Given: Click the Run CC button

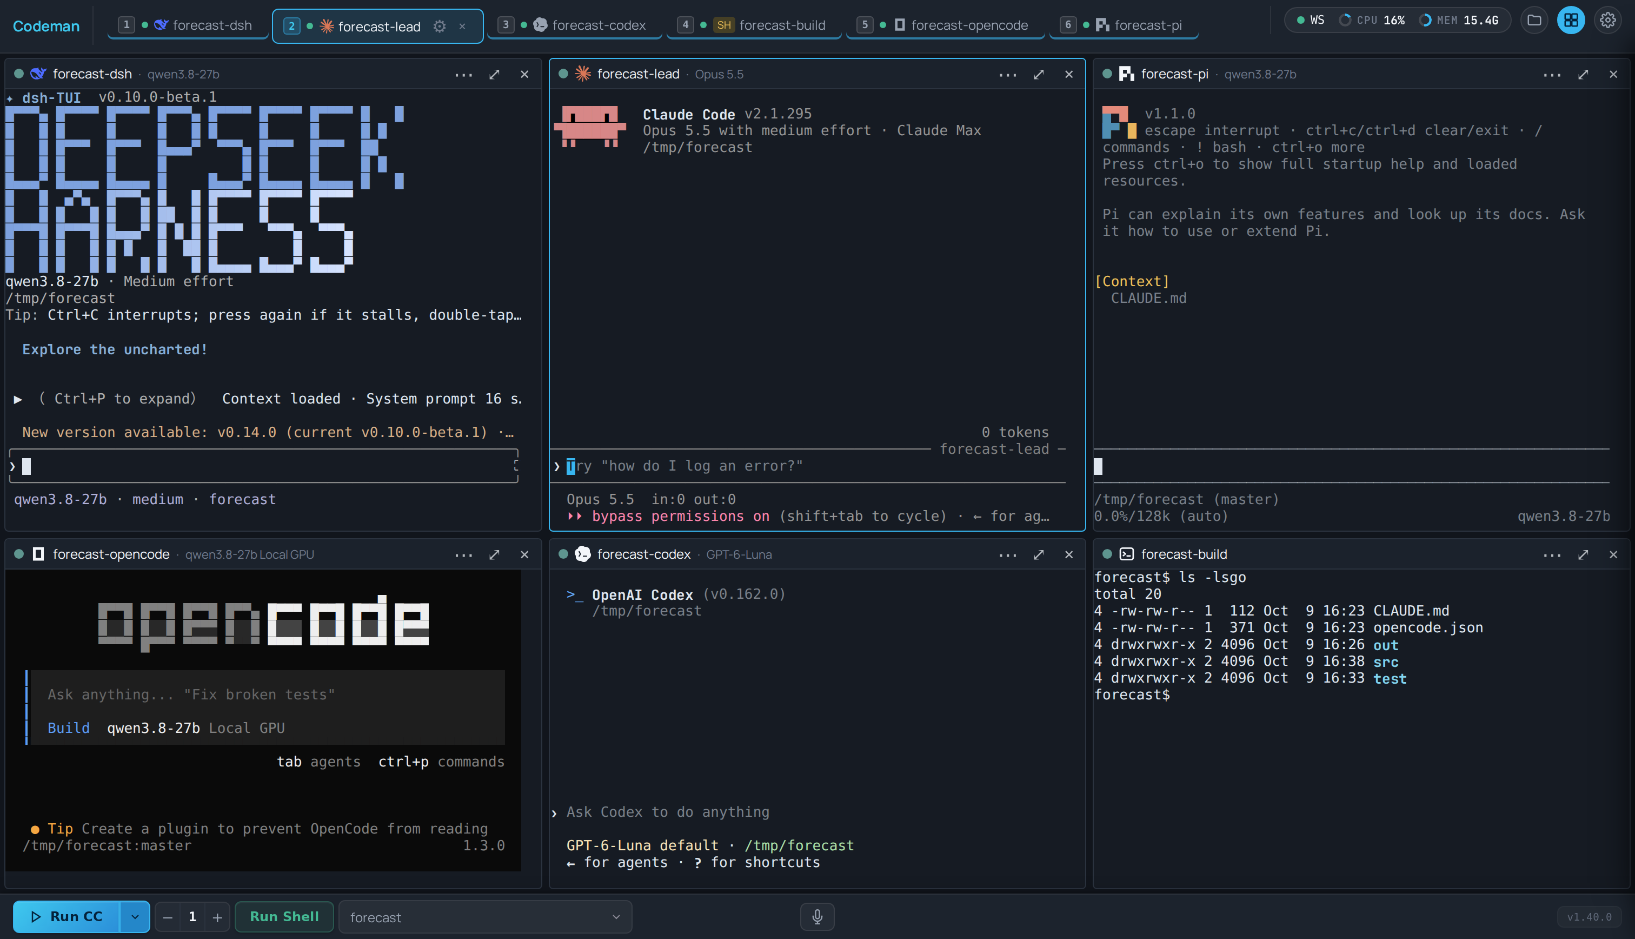Looking at the screenshot, I should click(67, 916).
